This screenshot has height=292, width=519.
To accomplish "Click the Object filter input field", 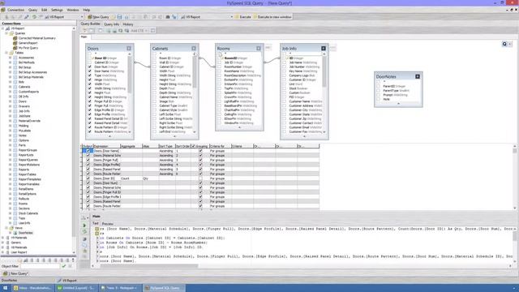I will pyautogui.click(x=40, y=266).
